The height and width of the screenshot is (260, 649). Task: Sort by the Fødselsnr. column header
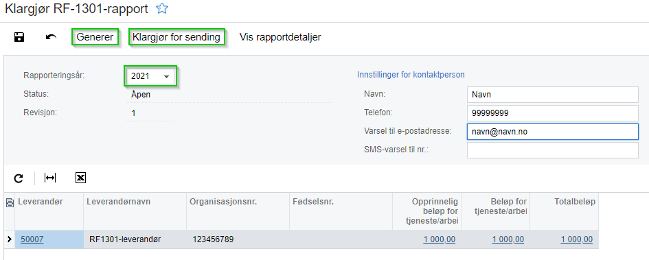click(x=341, y=211)
